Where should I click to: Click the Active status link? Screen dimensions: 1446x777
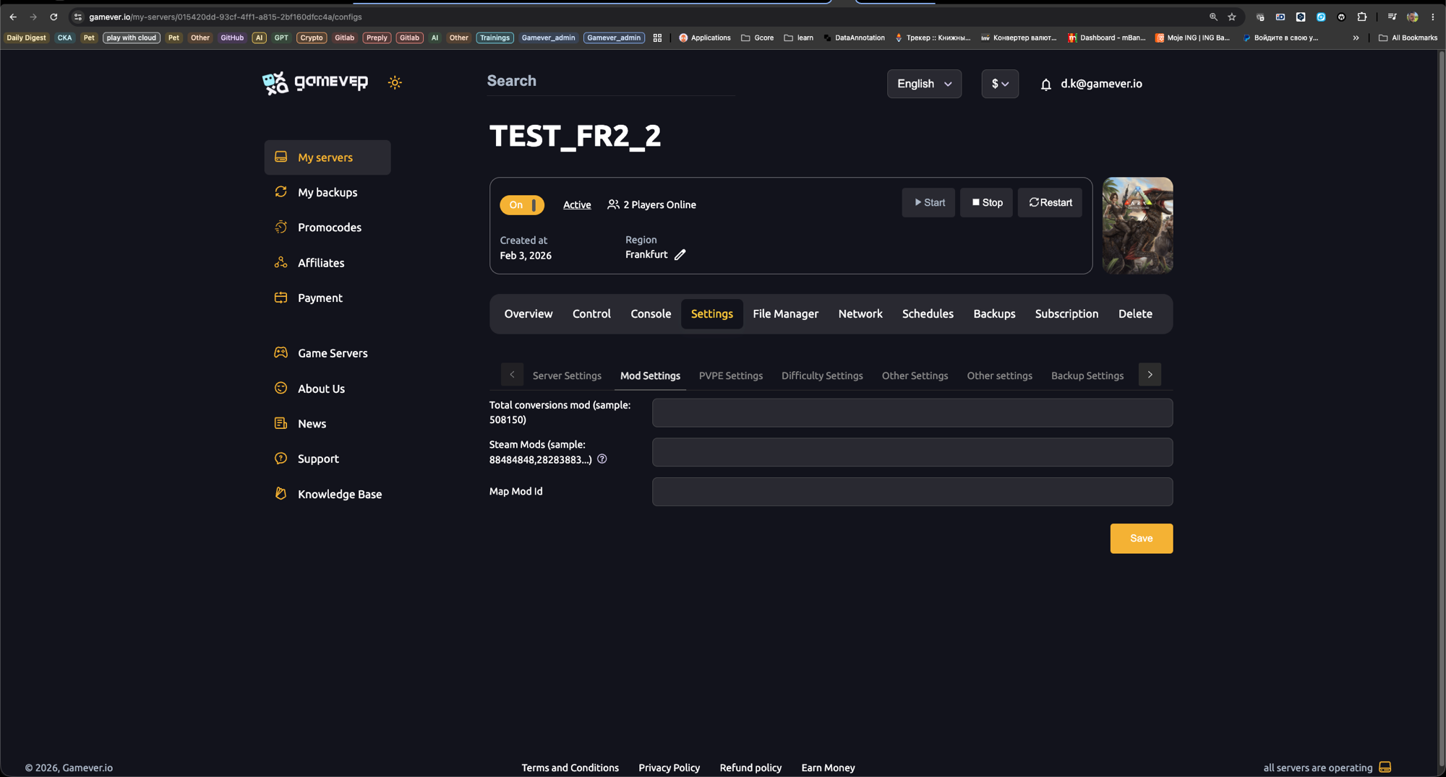click(x=577, y=205)
